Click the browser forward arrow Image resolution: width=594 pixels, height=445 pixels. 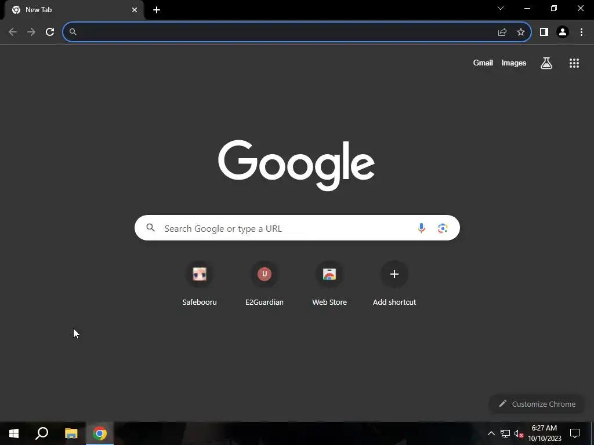(31, 32)
